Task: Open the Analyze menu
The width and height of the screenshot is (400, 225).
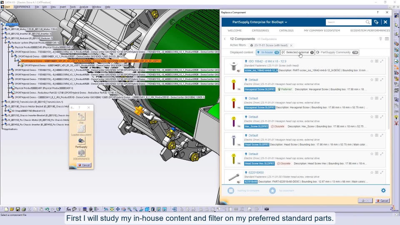Action: (84, 7)
